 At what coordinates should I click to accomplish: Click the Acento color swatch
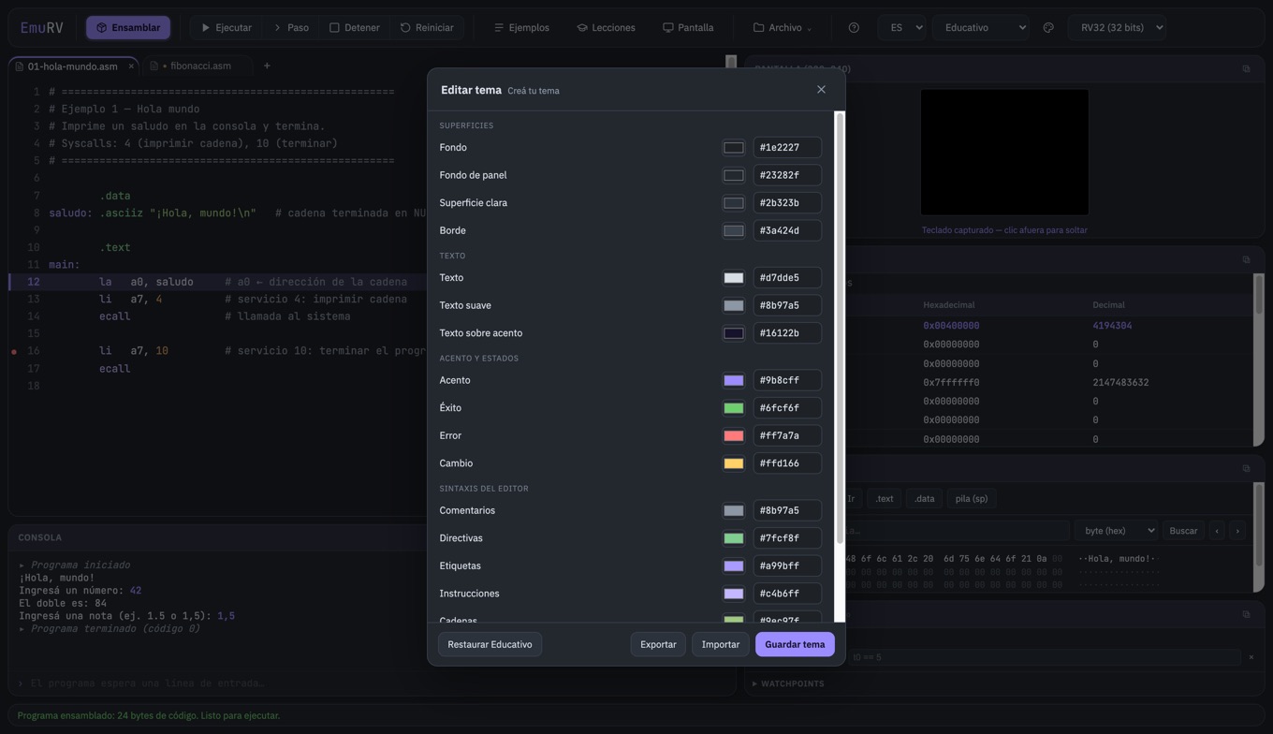point(734,380)
